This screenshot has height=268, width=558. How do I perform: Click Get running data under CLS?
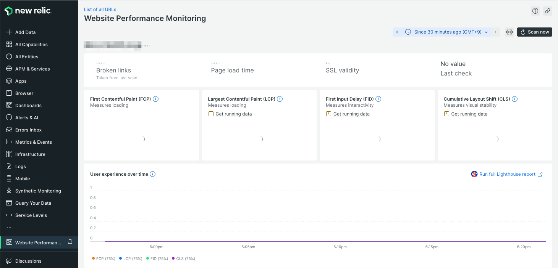point(469,114)
